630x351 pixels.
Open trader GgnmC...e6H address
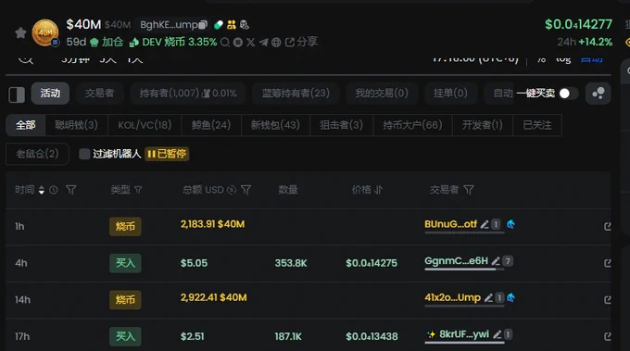pos(456,261)
